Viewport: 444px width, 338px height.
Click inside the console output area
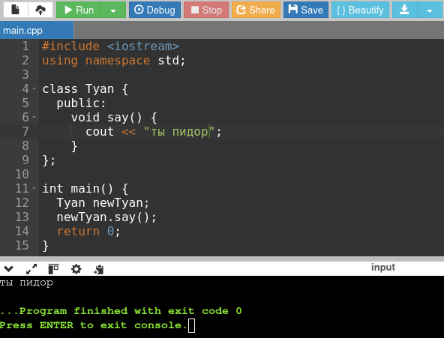click(x=222, y=307)
